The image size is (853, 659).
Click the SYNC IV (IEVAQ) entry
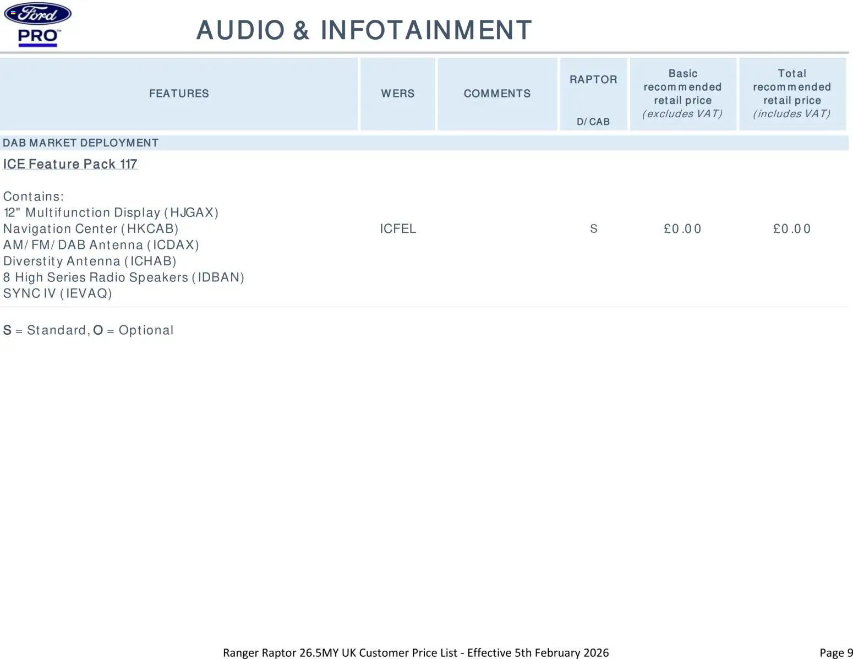click(57, 293)
